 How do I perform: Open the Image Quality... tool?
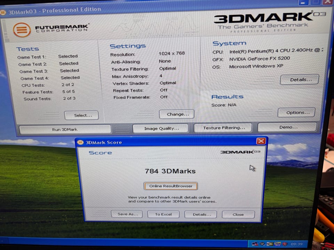pos(161,128)
